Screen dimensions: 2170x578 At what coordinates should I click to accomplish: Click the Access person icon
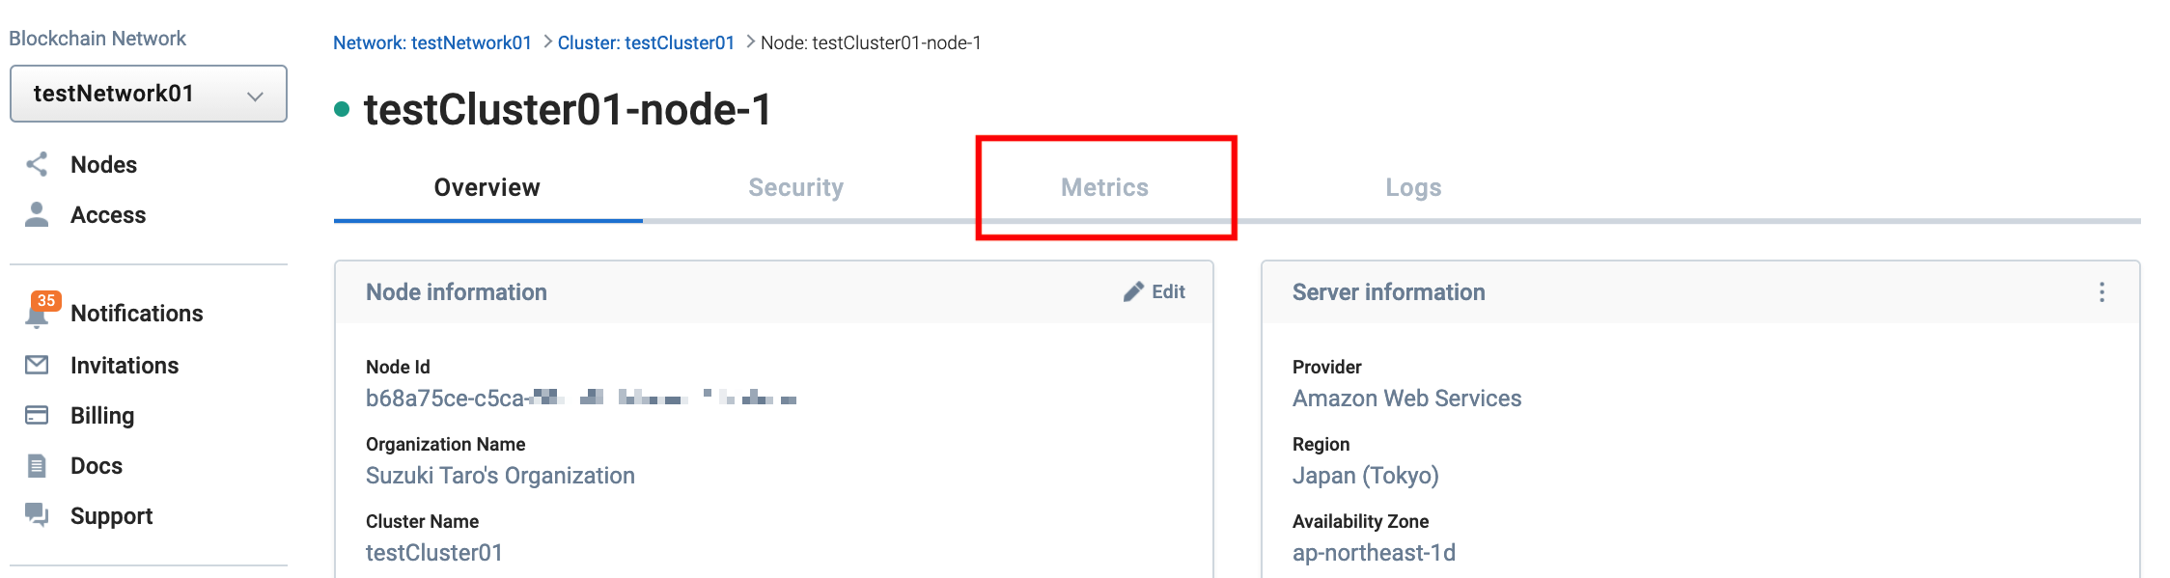(x=37, y=214)
